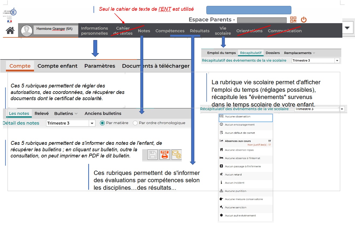This screenshot has height=225, width=355.
Task: Click the PDF print icon
Action: (x=165, y=155)
